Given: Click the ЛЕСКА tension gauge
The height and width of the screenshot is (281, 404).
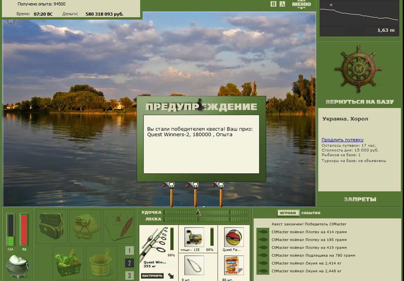Looking at the screenshot, I should coord(206,219).
